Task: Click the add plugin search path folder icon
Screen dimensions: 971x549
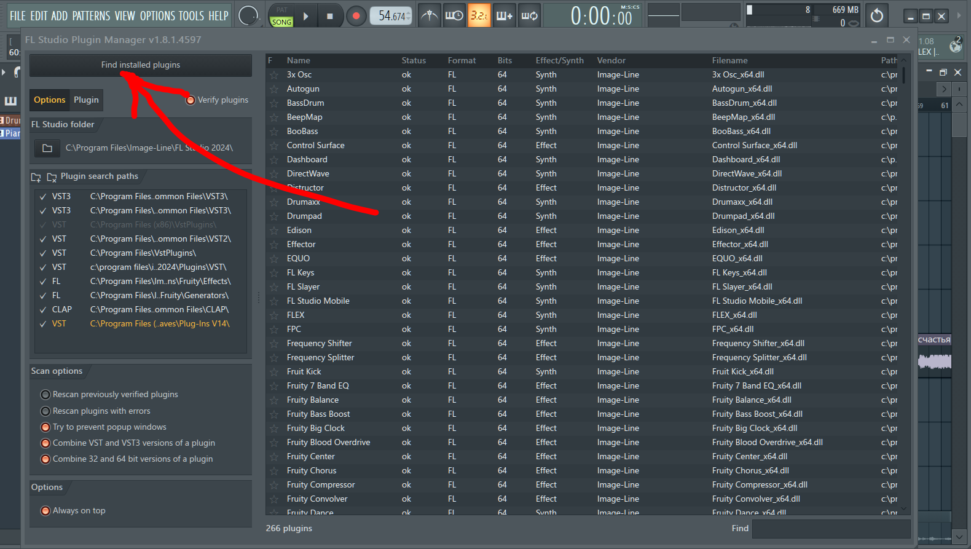Action: point(36,177)
